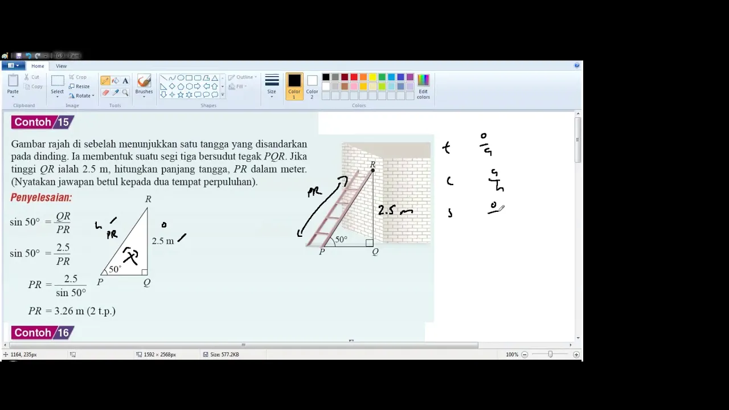Image resolution: width=729 pixels, height=410 pixels.
Task: Select the Text tool
Action: pos(125,80)
